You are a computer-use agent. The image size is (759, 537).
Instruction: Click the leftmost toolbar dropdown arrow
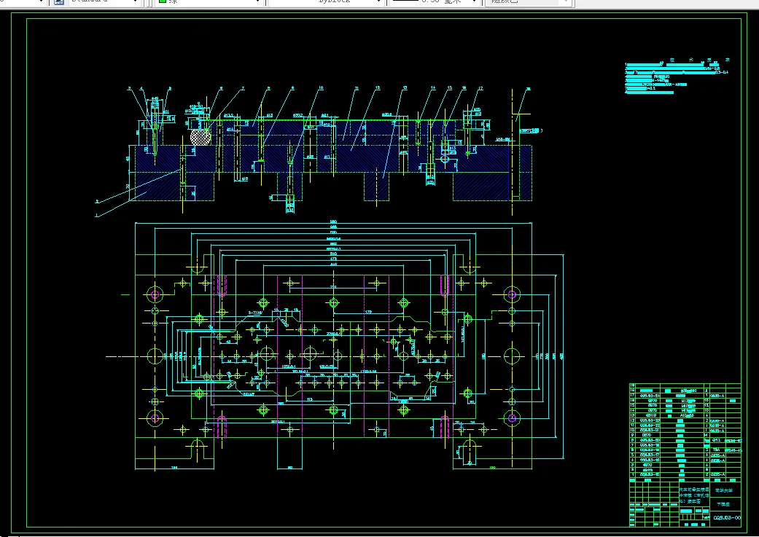[x=40, y=2]
